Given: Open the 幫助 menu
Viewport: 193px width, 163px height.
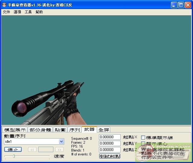Looking at the screenshot, I should (39, 12).
